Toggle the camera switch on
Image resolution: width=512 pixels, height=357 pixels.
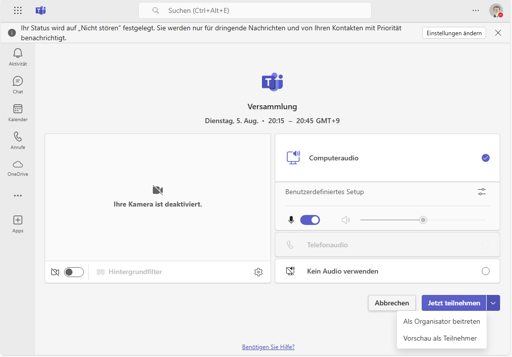(74, 272)
